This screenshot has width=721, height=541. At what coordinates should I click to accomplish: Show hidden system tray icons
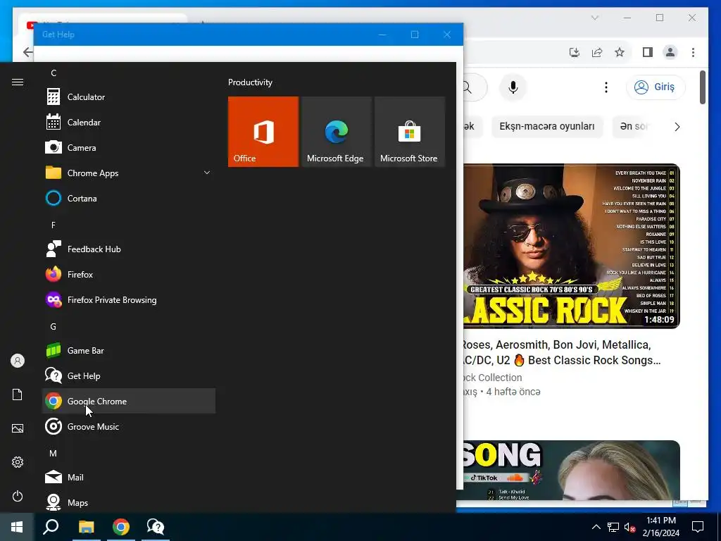click(x=596, y=527)
